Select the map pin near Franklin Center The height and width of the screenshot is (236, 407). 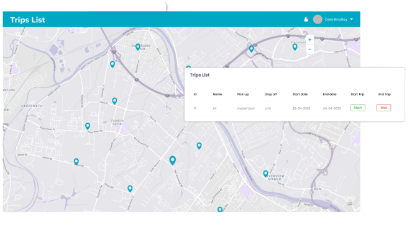coord(114,101)
